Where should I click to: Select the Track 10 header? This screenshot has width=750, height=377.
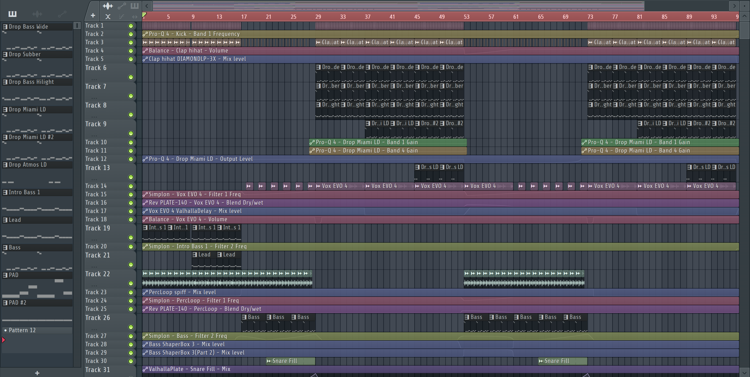pos(110,142)
